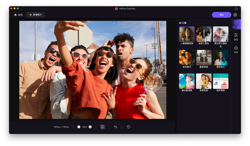
Task: Open the 調整 adjustments tab
Action: point(236,37)
